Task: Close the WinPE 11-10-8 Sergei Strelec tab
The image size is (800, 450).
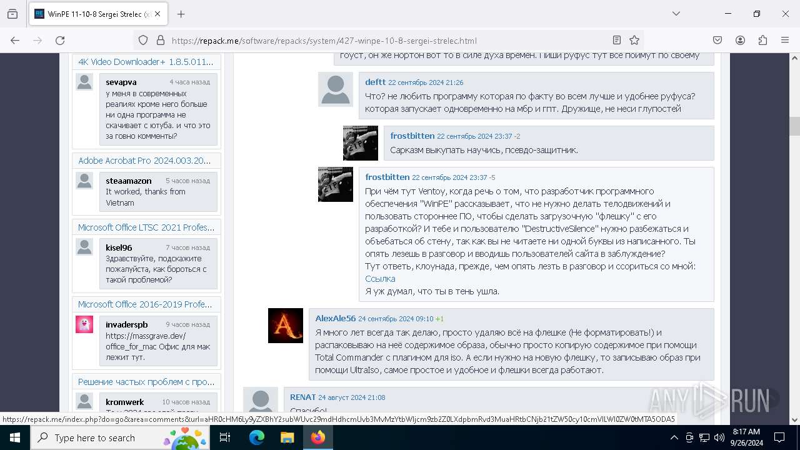Action: (157, 14)
